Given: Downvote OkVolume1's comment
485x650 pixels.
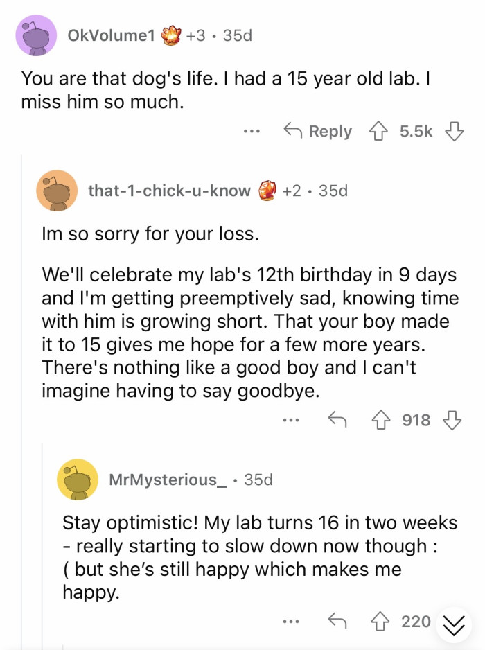Looking at the screenshot, I should (x=452, y=131).
